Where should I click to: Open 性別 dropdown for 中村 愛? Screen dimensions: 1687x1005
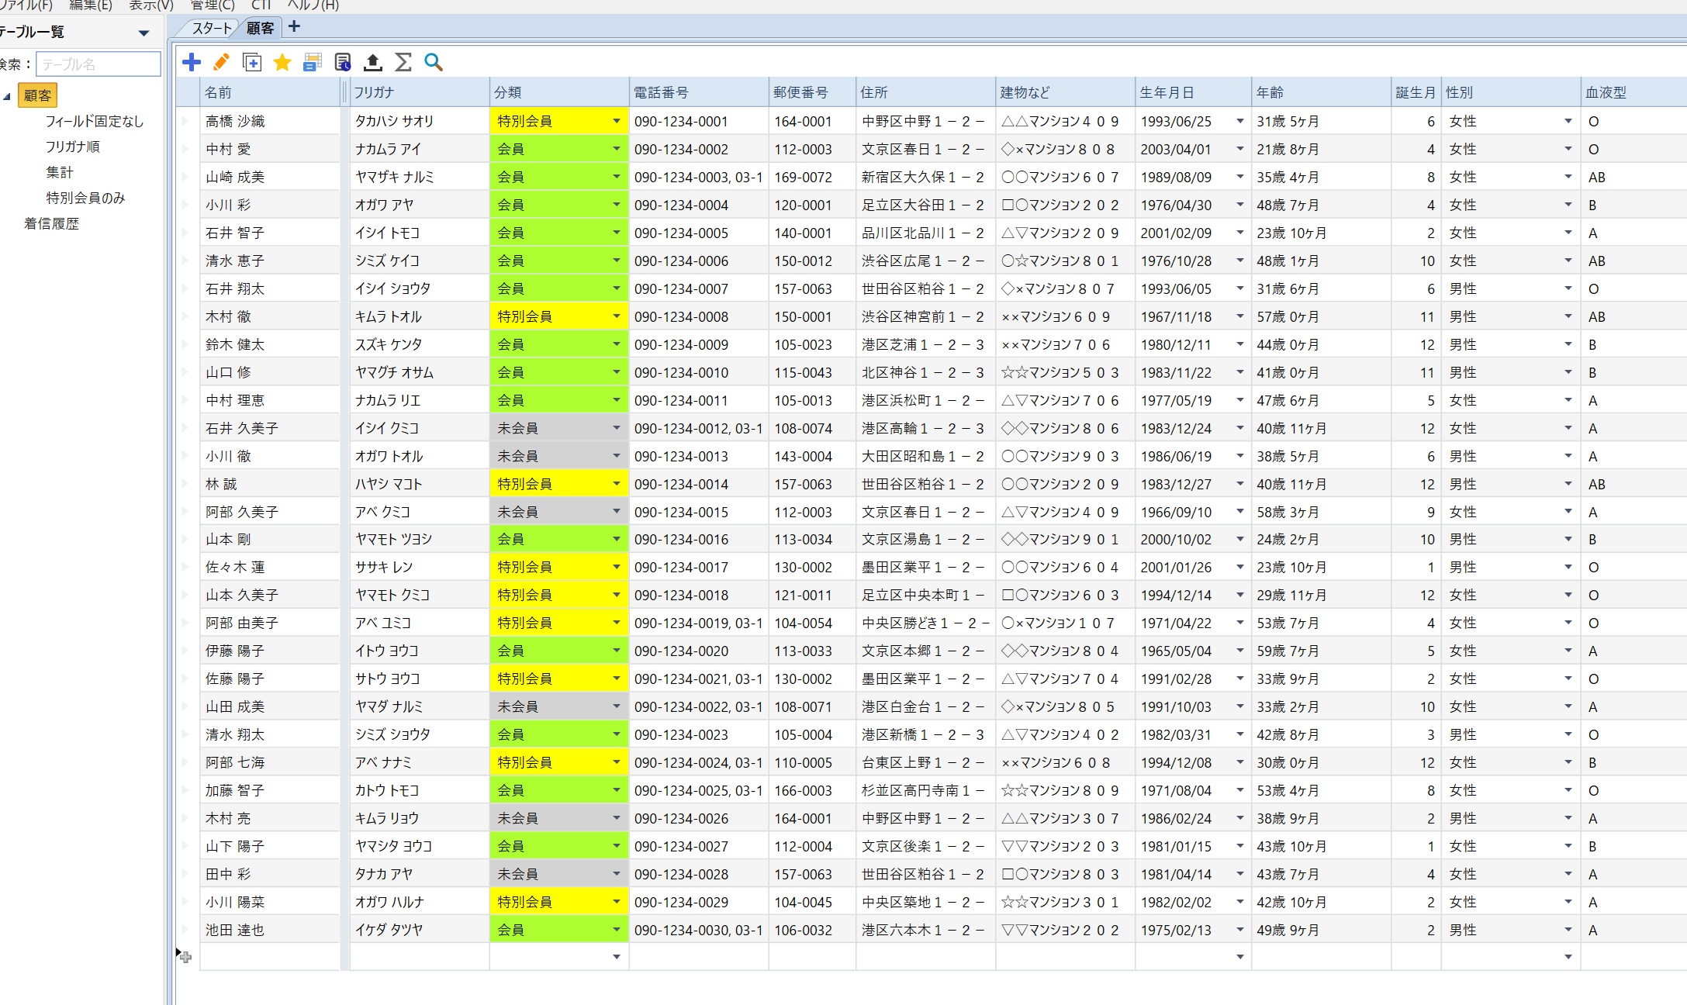coord(1568,149)
